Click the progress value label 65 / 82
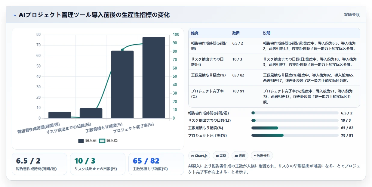This screenshot has height=187, width=372. point(347,128)
